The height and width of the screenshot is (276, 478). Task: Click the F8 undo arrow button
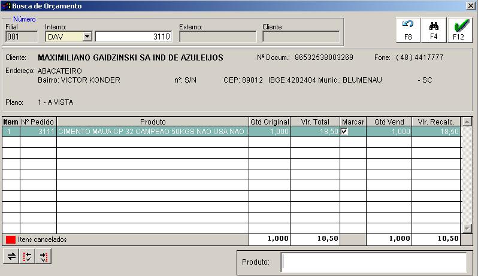(408, 29)
